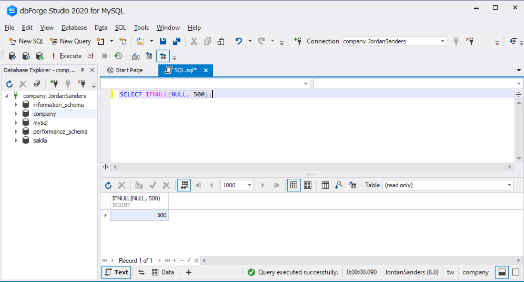Open the SQL menu
The image size is (524, 282).
click(120, 28)
